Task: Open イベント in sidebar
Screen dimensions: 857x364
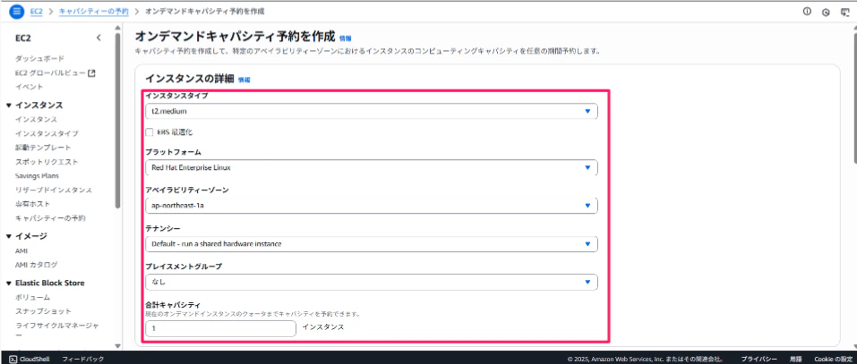Action: pyautogui.click(x=29, y=87)
